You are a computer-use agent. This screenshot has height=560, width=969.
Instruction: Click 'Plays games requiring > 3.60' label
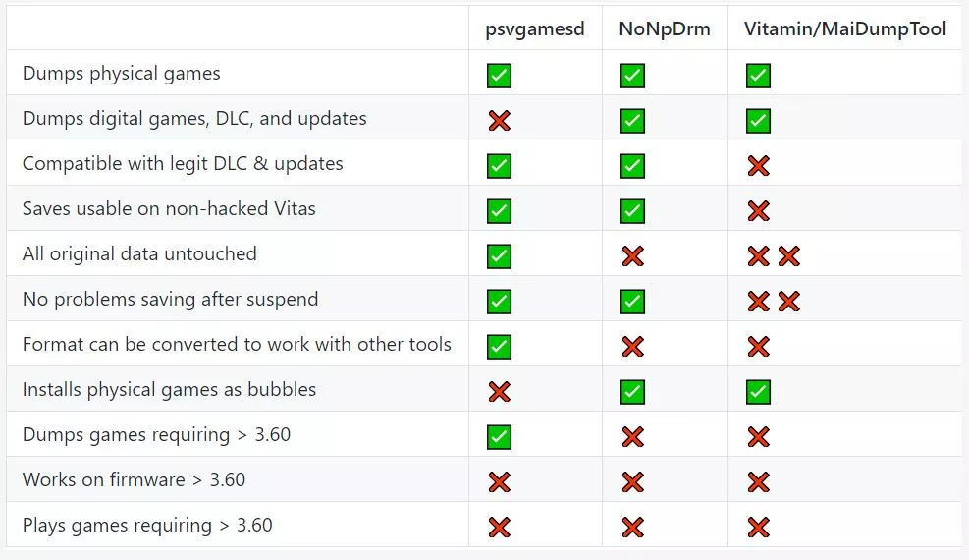point(147,525)
